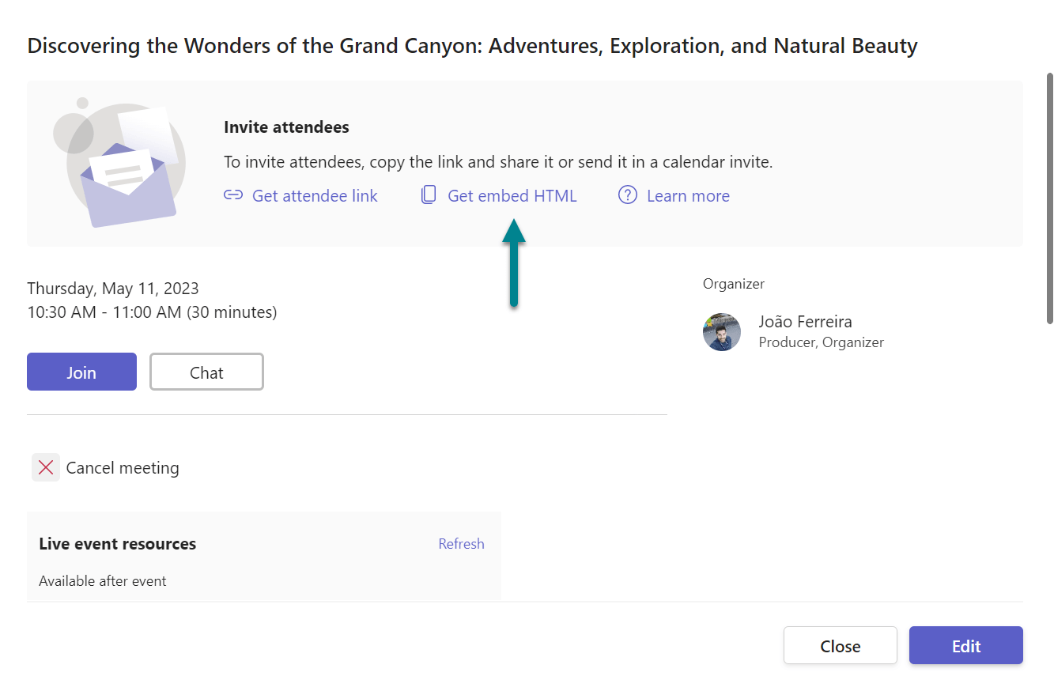Click the link icon beside Get attendee link
The image size is (1054, 695).
pos(233,195)
